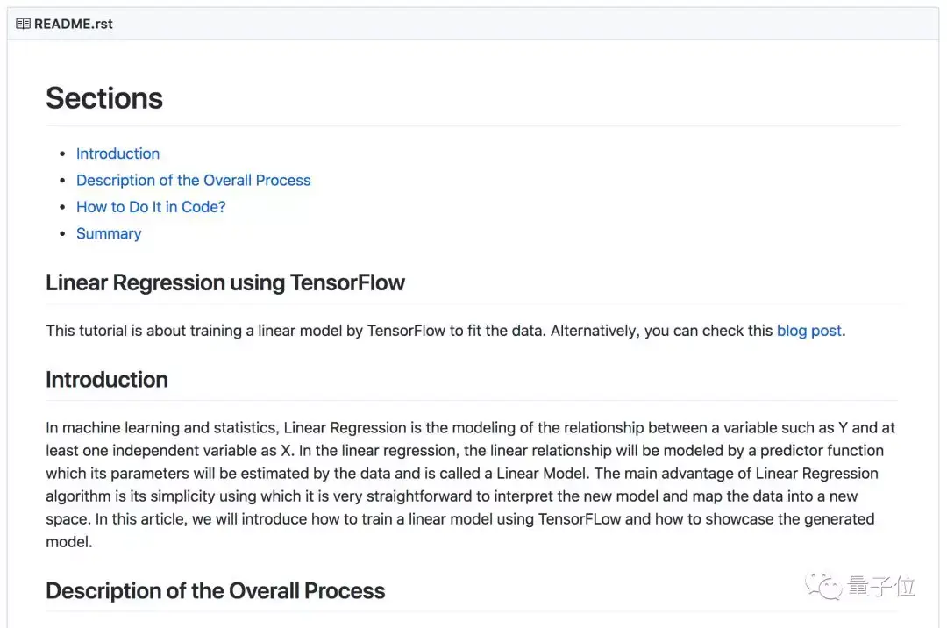Select the Introduction section heading
947x628 pixels.
(x=106, y=380)
